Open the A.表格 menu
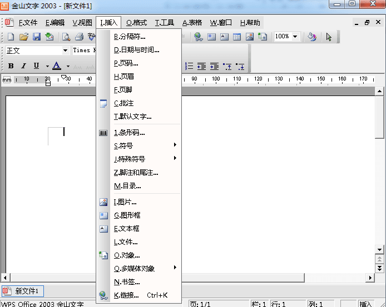Viewport: 386px width, 307px height. click(192, 23)
